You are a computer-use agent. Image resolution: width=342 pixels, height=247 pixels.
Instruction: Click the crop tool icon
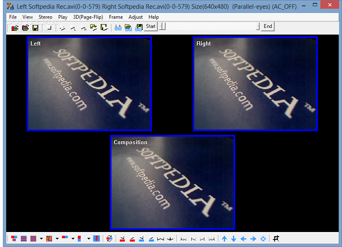[276, 239]
